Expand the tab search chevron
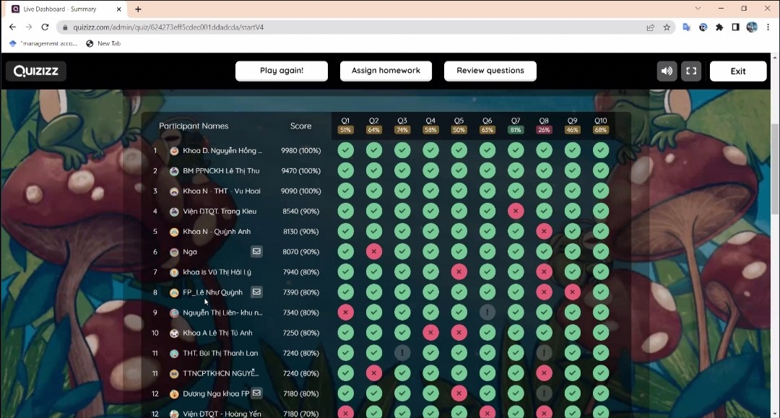The width and height of the screenshot is (780, 418). click(x=698, y=9)
